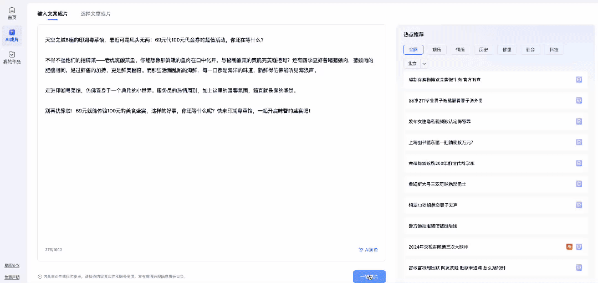Viewport: 598px width, 283px height.
Task: Select the 全网 category filter
Action: click(413, 49)
